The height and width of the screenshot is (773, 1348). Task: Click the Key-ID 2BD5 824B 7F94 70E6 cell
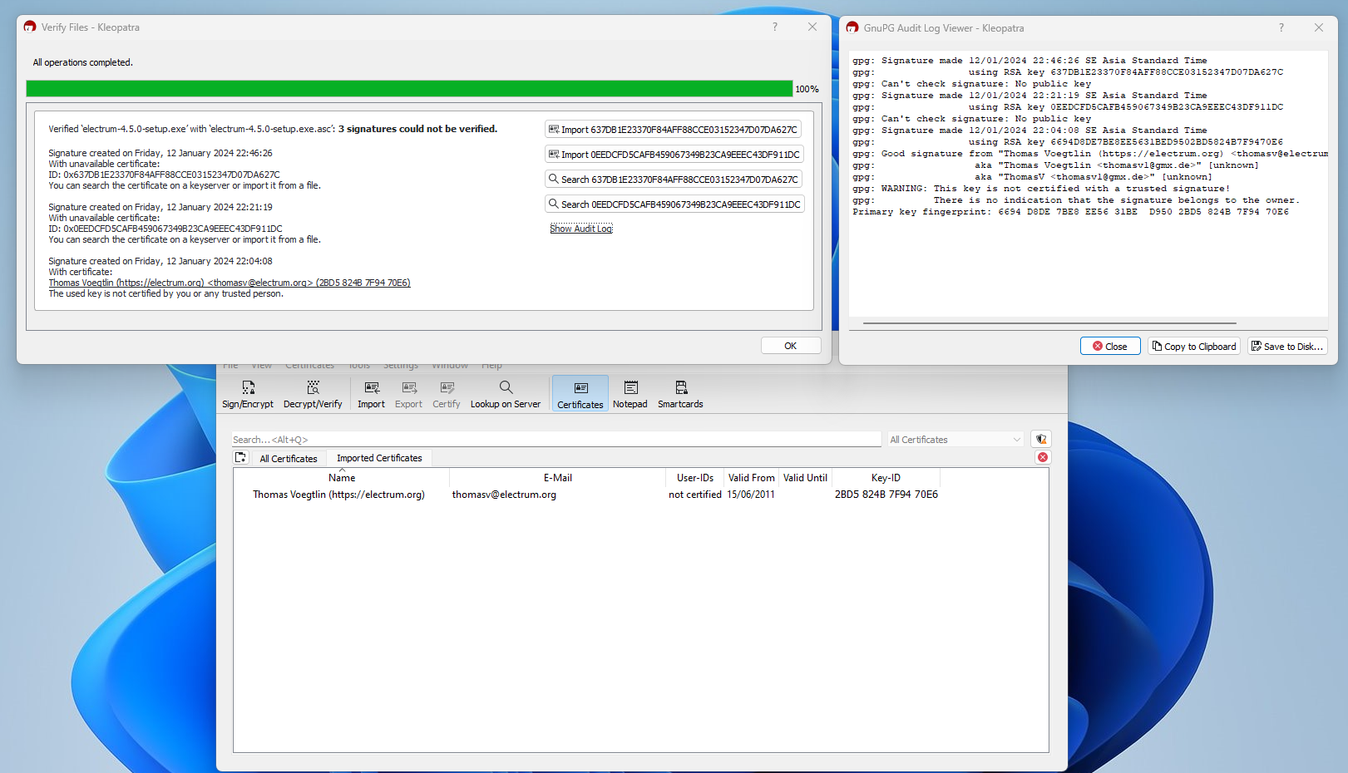(886, 495)
